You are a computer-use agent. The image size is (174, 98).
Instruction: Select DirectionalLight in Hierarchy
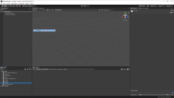tap(11, 14)
